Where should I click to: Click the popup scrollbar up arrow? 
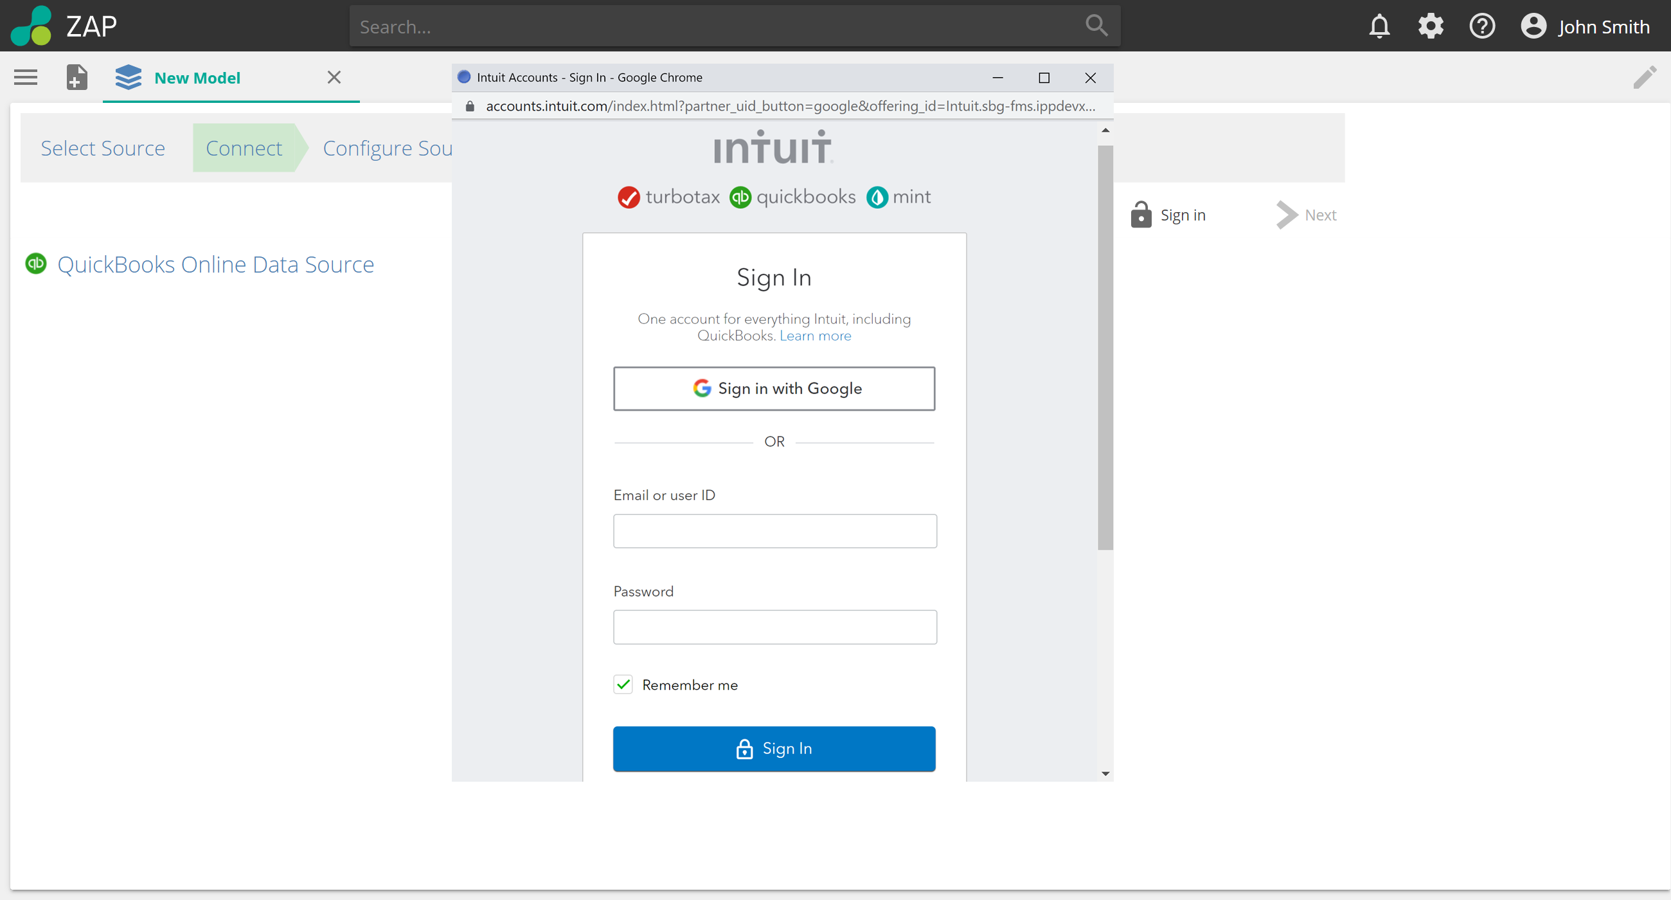(1105, 130)
